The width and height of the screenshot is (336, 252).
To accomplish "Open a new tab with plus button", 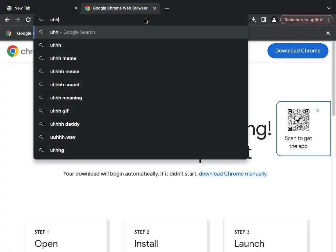I will [x=167, y=8].
